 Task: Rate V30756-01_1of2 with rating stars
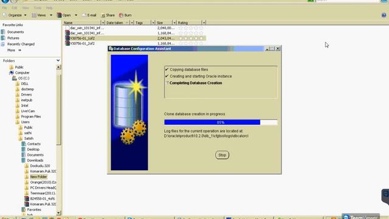point(191,38)
